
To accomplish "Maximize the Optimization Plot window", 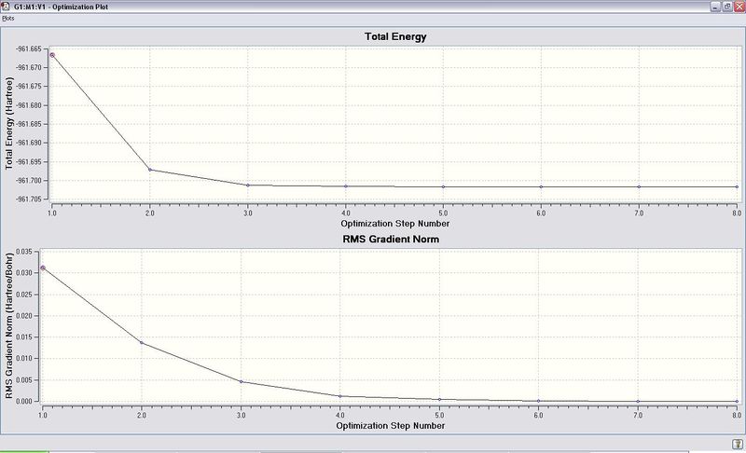I will pyautogui.click(x=727, y=7).
